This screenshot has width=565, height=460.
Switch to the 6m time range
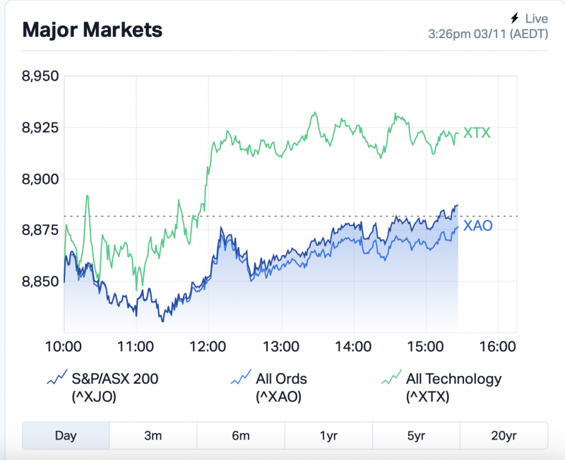pyautogui.click(x=241, y=435)
